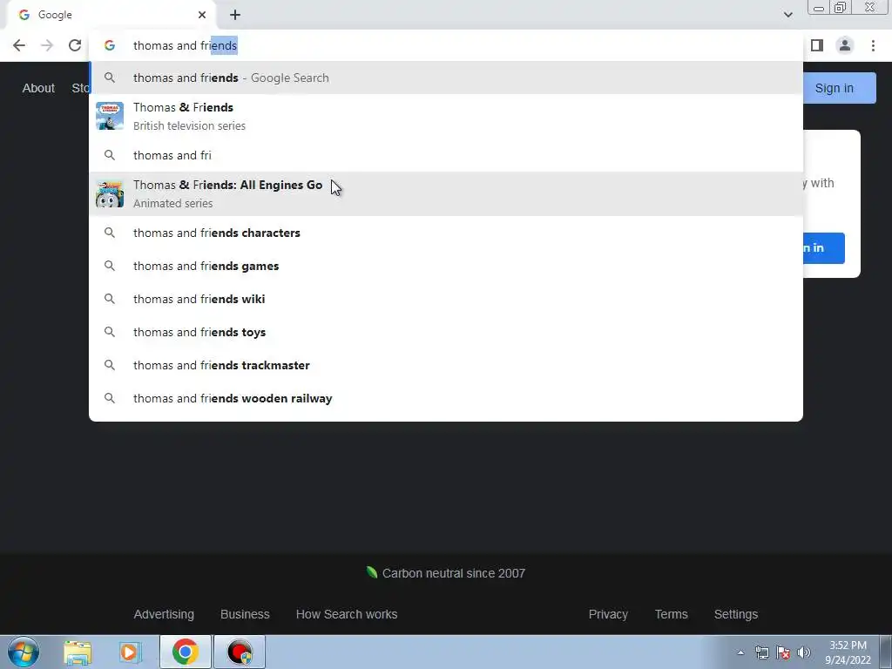892x669 pixels.
Task: Click the All Engines Go thumbnail
Action: 110,194
